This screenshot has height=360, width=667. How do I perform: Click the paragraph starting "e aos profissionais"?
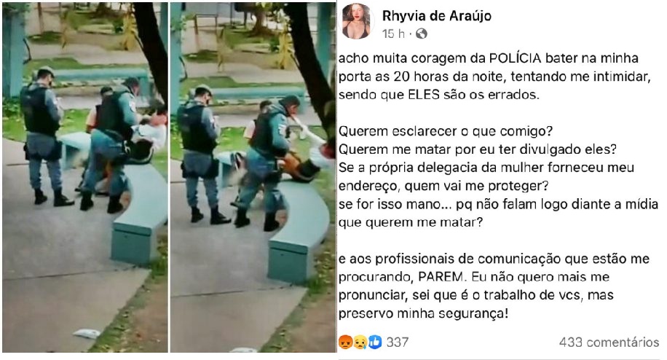pyautogui.click(x=494, y=286)
